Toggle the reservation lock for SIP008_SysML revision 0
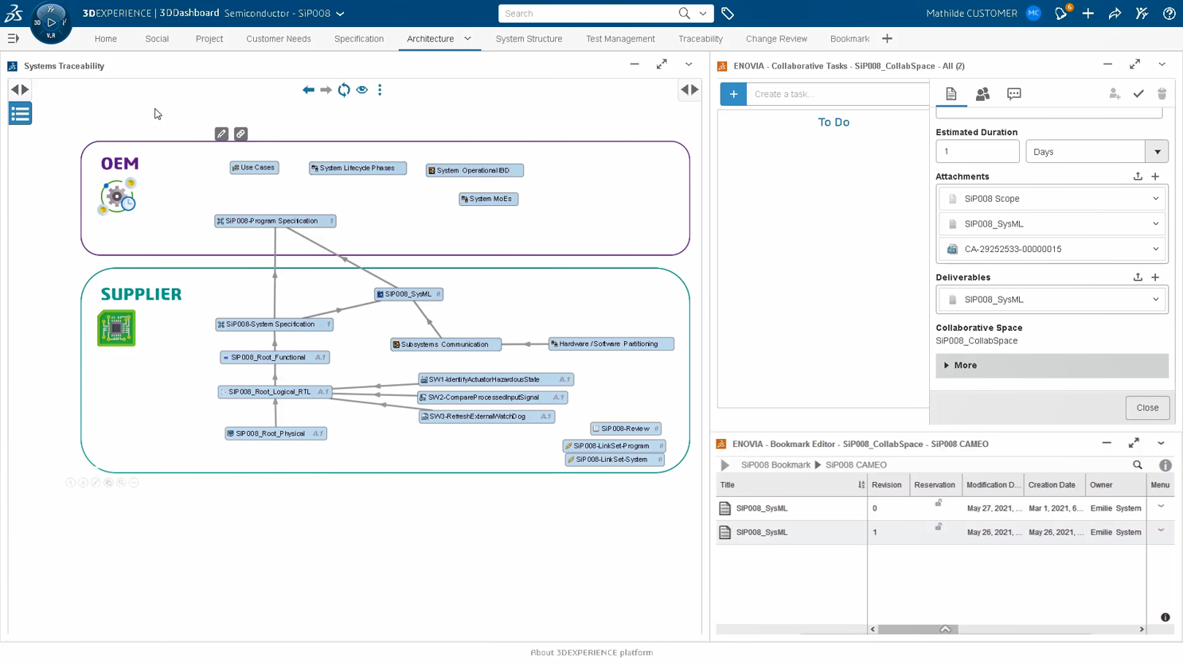 tap(939, 503)
